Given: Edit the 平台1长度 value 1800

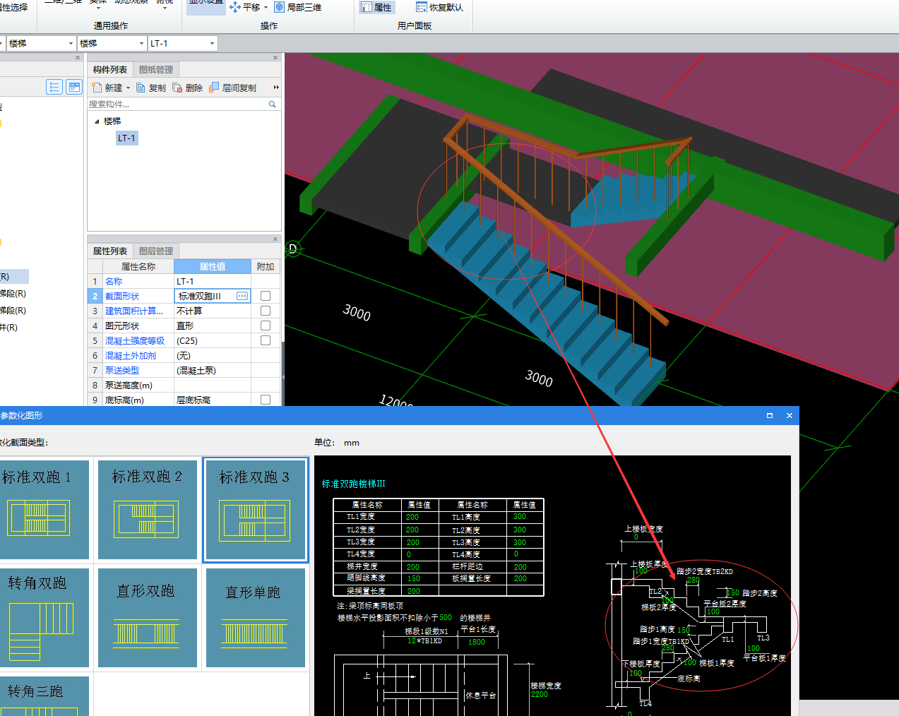Looking at the screenshot, I should click(x=477, y=642).
